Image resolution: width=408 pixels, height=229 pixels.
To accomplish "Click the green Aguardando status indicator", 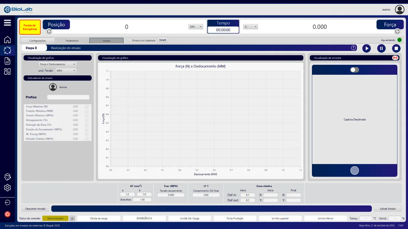I will pos(399,40).
